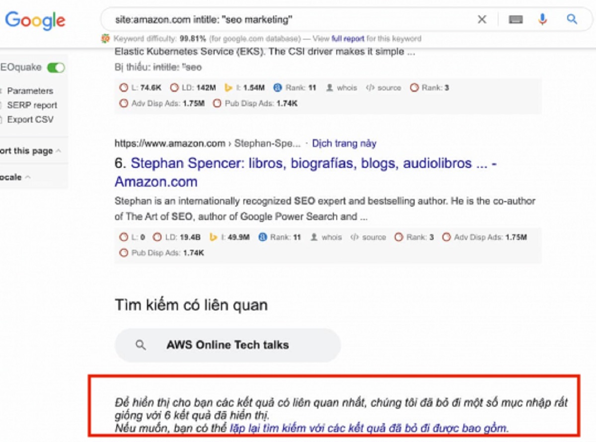Click the magnifier icon in related search chip
This screenshot has height=442, width=596.
coord(141,345)
